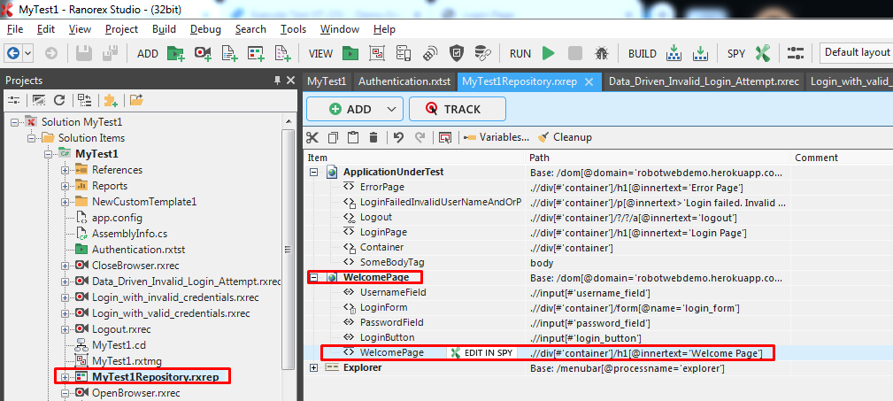Screen dimensions: 893x401
Task: Open the View menu
Action: click(80, 29)
